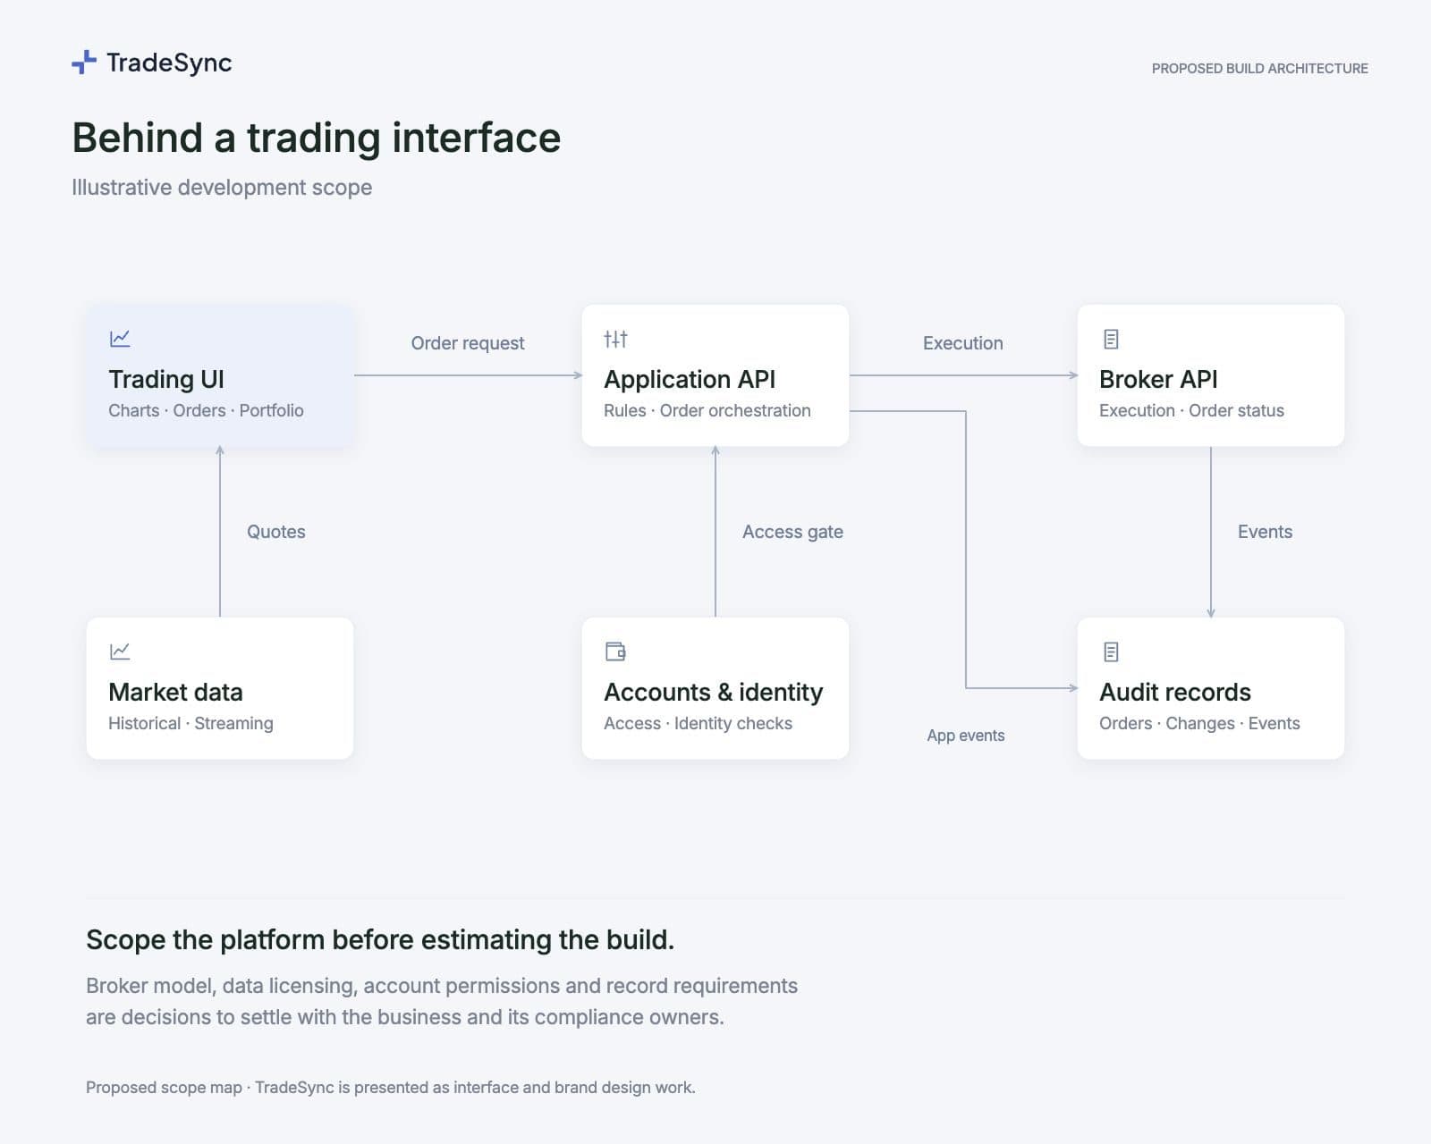This screenshot has height=1144, width=1431.
Task: Click the document icon in Broker API card
Action: click(1111, 339)
